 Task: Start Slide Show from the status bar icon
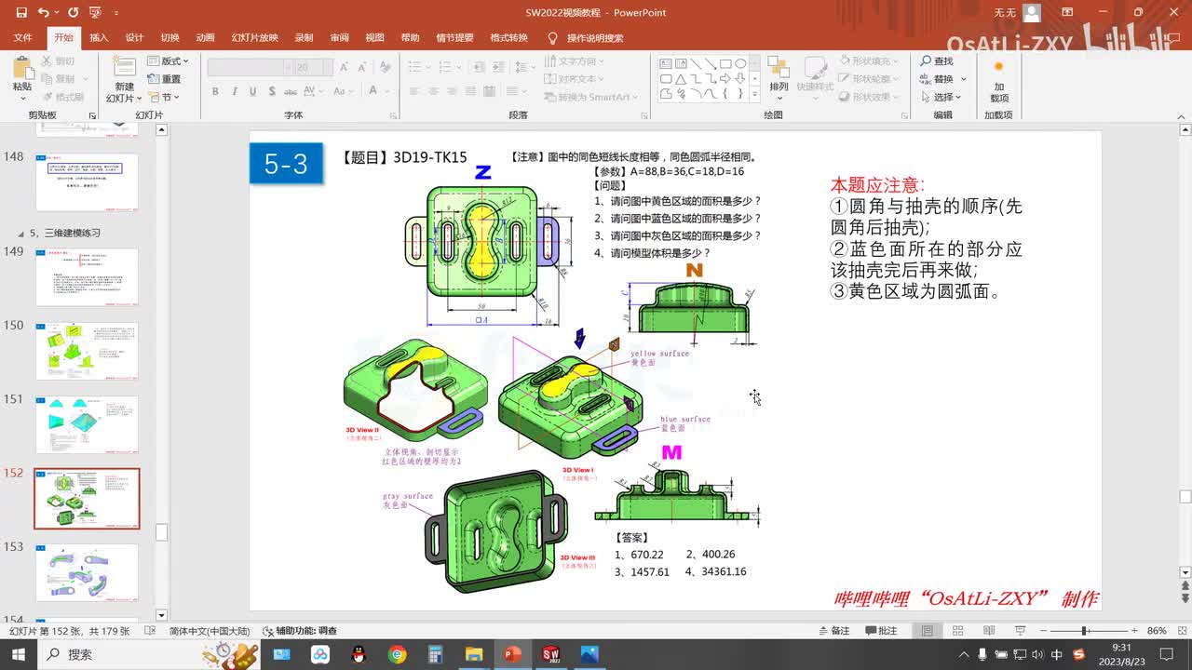[x=1018, y=631]
